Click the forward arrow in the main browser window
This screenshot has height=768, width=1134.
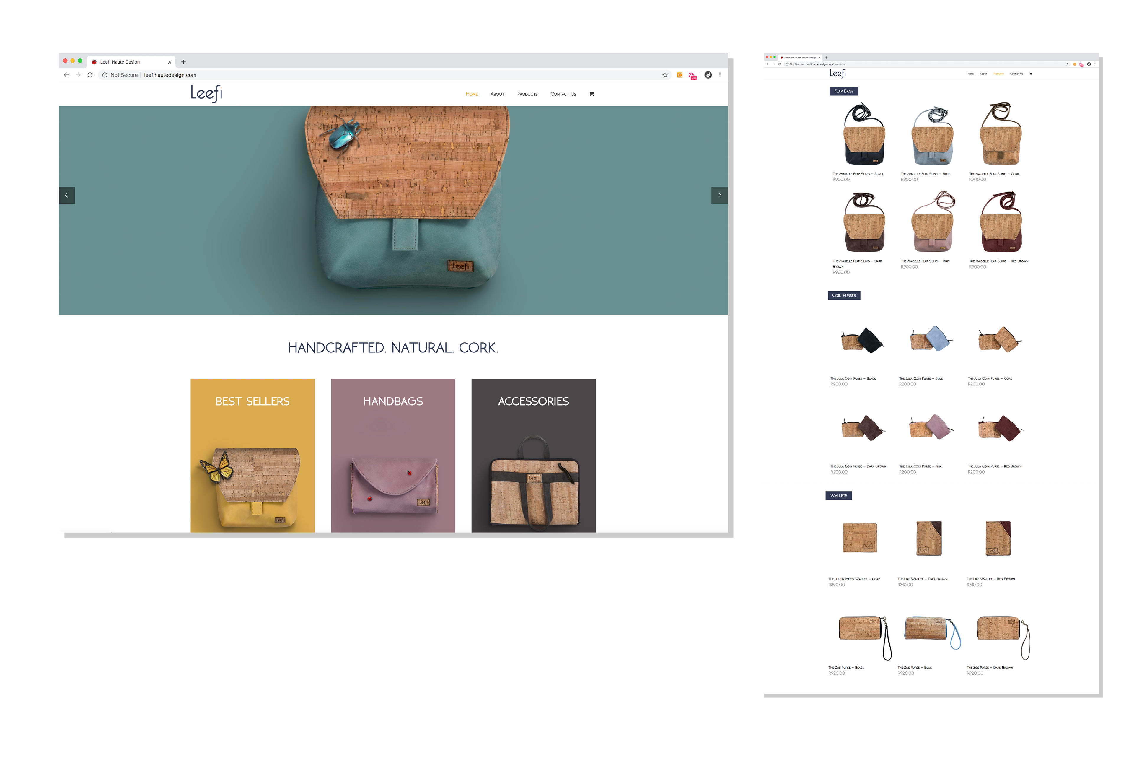(x=78, y=75)
